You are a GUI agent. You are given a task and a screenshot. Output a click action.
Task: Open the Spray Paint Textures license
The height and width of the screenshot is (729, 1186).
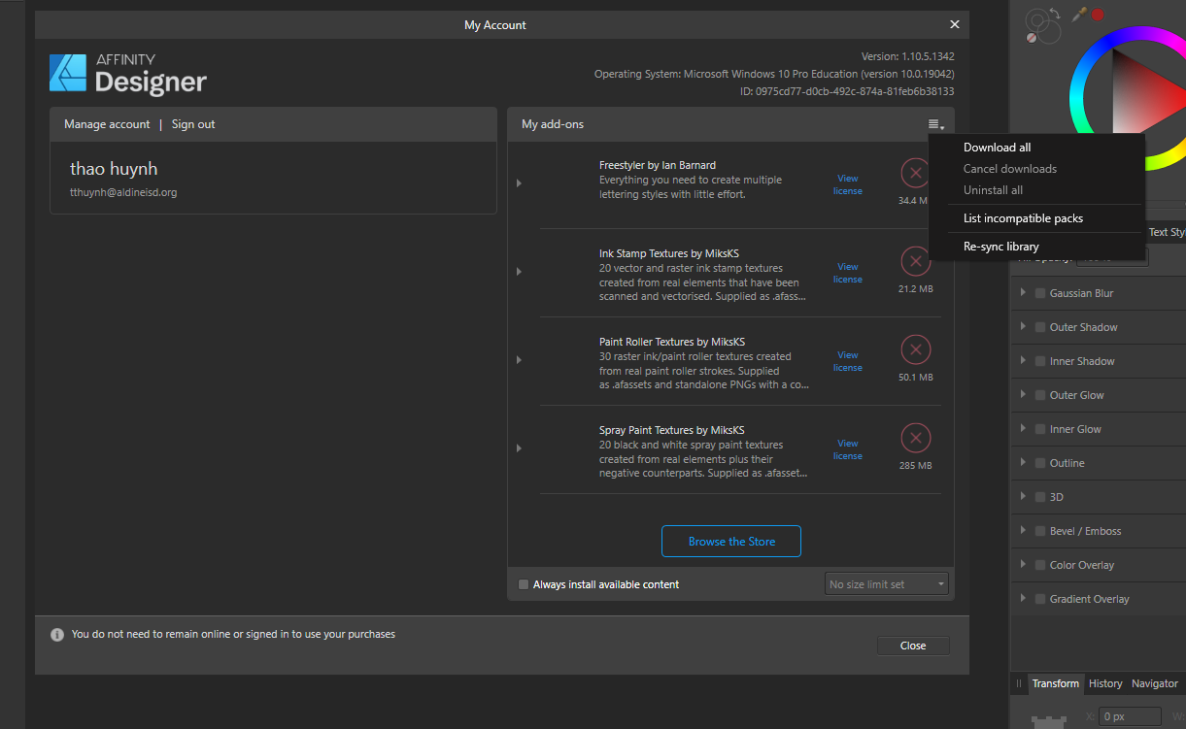click(847, 449)
